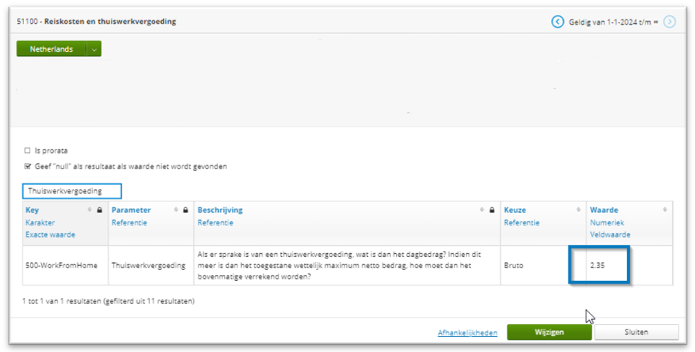Screen dimensions: 695x352
Task: Go to next validity period arrow
Action: [x=670, y=21]
